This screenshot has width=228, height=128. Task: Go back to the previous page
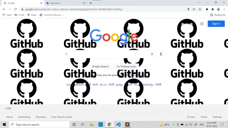tap(4, 9)
